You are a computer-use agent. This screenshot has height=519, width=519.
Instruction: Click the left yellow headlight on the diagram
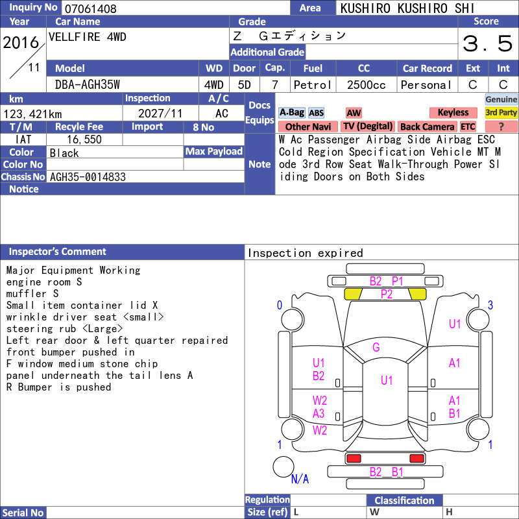point(353,294)
